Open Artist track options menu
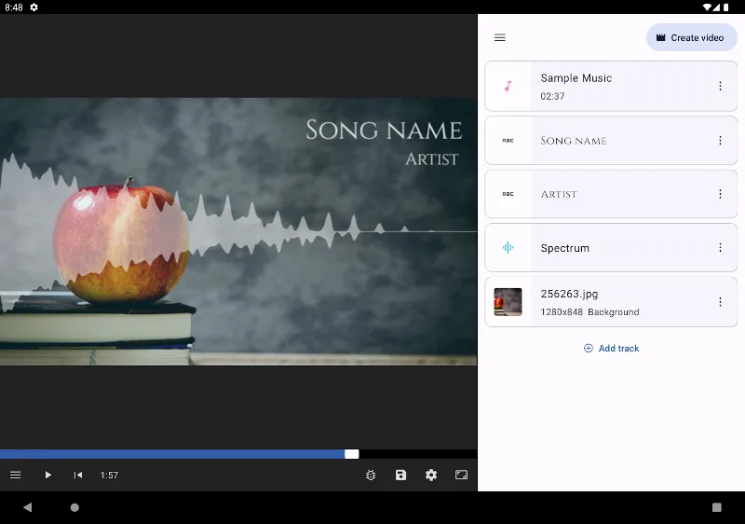This screenshot has height=524, width=745. coord(720,194)
